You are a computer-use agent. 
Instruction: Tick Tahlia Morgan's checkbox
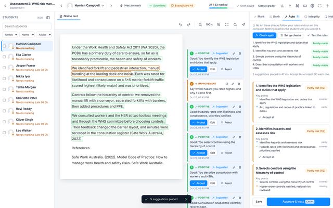[x=4, y=89]
